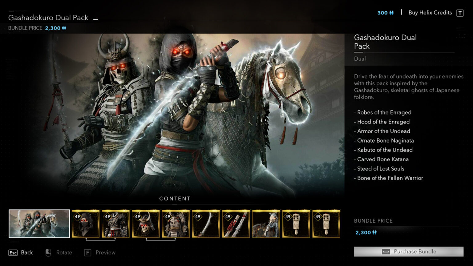Click Buy Helix Credits

coord(430,13)
